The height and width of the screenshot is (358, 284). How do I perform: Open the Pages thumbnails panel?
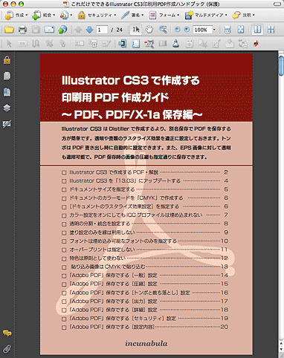pyautogui.click(x=7, y=76)
